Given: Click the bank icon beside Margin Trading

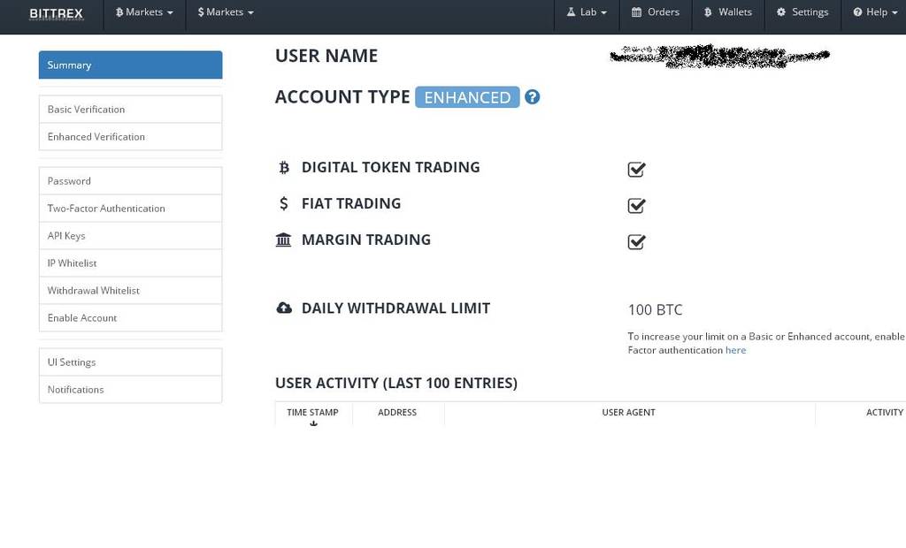Looking at the screenshot, I should pos(283,240).
